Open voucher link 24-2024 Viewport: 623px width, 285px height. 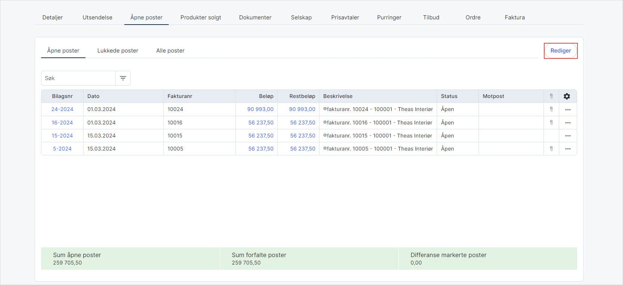point(62,110)
